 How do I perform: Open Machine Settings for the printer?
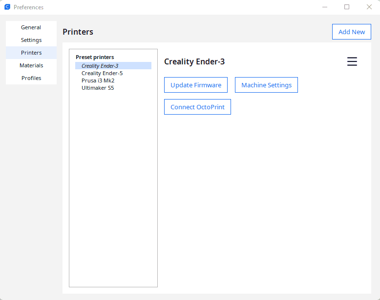tap(266, 85)
